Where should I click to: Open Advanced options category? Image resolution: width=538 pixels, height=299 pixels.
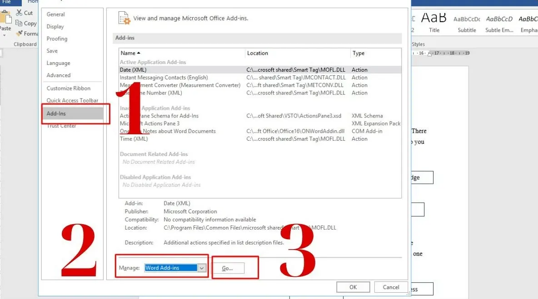(59, 75)
